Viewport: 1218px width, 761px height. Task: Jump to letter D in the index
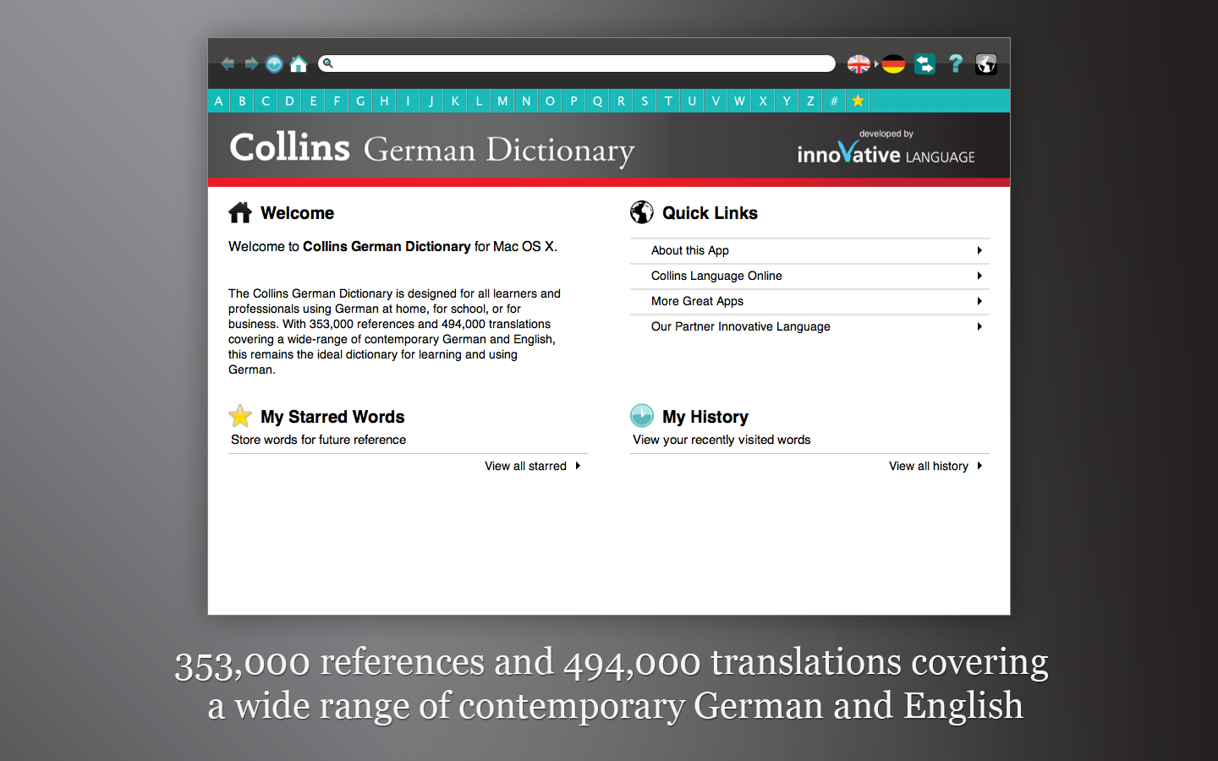click(289, 101)
